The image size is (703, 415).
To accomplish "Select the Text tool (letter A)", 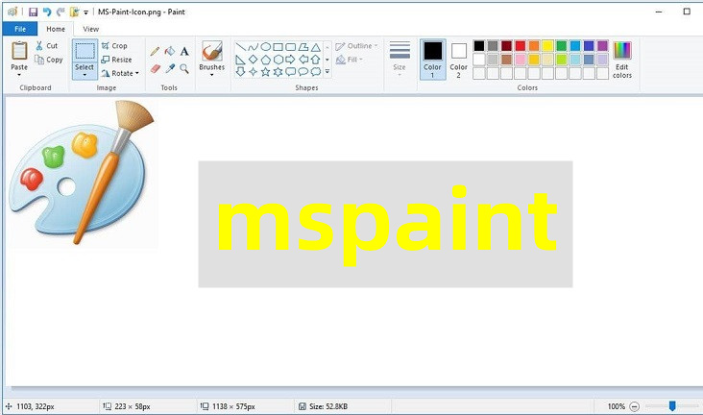I will click(x=184, y=51).
